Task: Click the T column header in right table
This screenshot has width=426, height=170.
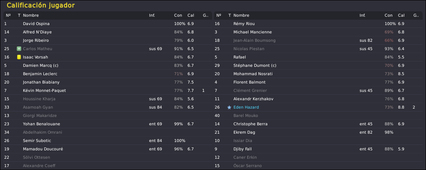Action: coord(230,15)
